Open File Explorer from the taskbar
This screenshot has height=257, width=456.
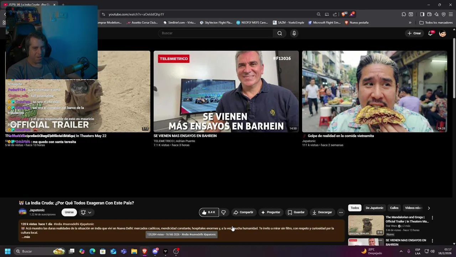click(134, 251)
